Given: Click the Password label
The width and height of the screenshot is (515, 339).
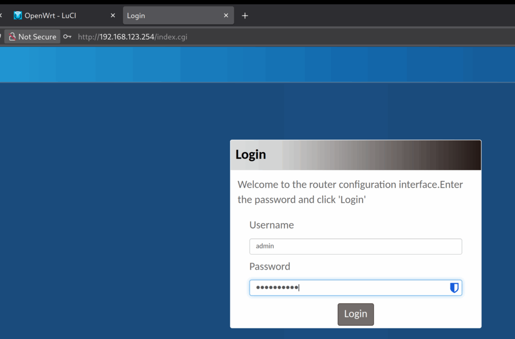Looking at the screenshot, I should click(x=270, y=266).
